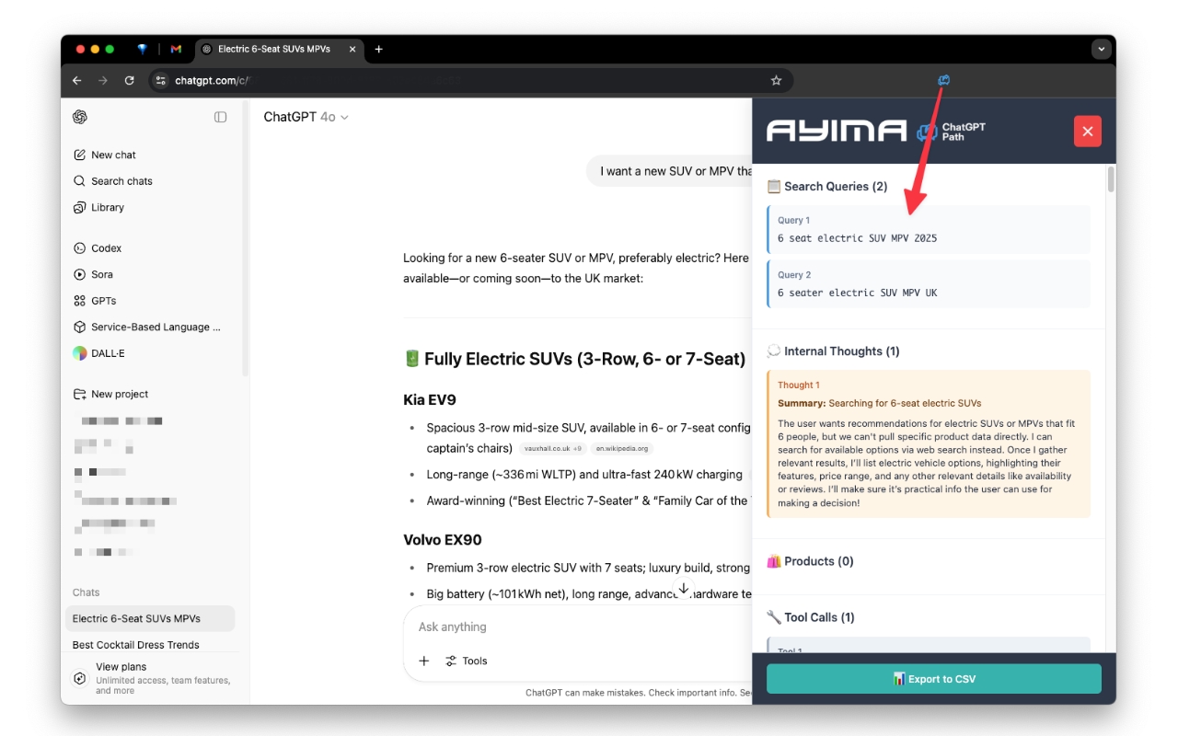The height and width of the screenshot is (736, 1178).
Task: Click the Ayima panel scrollbar
Action: point(1111,180)
